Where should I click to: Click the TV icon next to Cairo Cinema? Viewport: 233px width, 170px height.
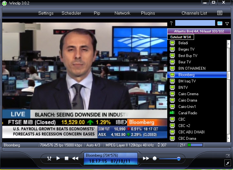(172, 94)
